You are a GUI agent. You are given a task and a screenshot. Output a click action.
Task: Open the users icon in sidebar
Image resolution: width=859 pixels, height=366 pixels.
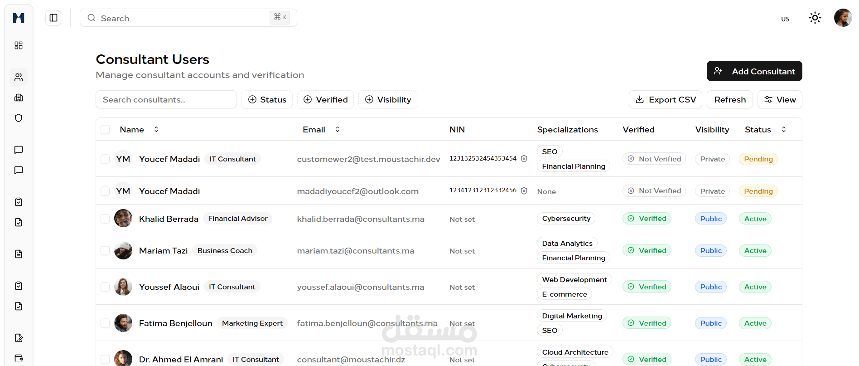click(x=19, y=77)
